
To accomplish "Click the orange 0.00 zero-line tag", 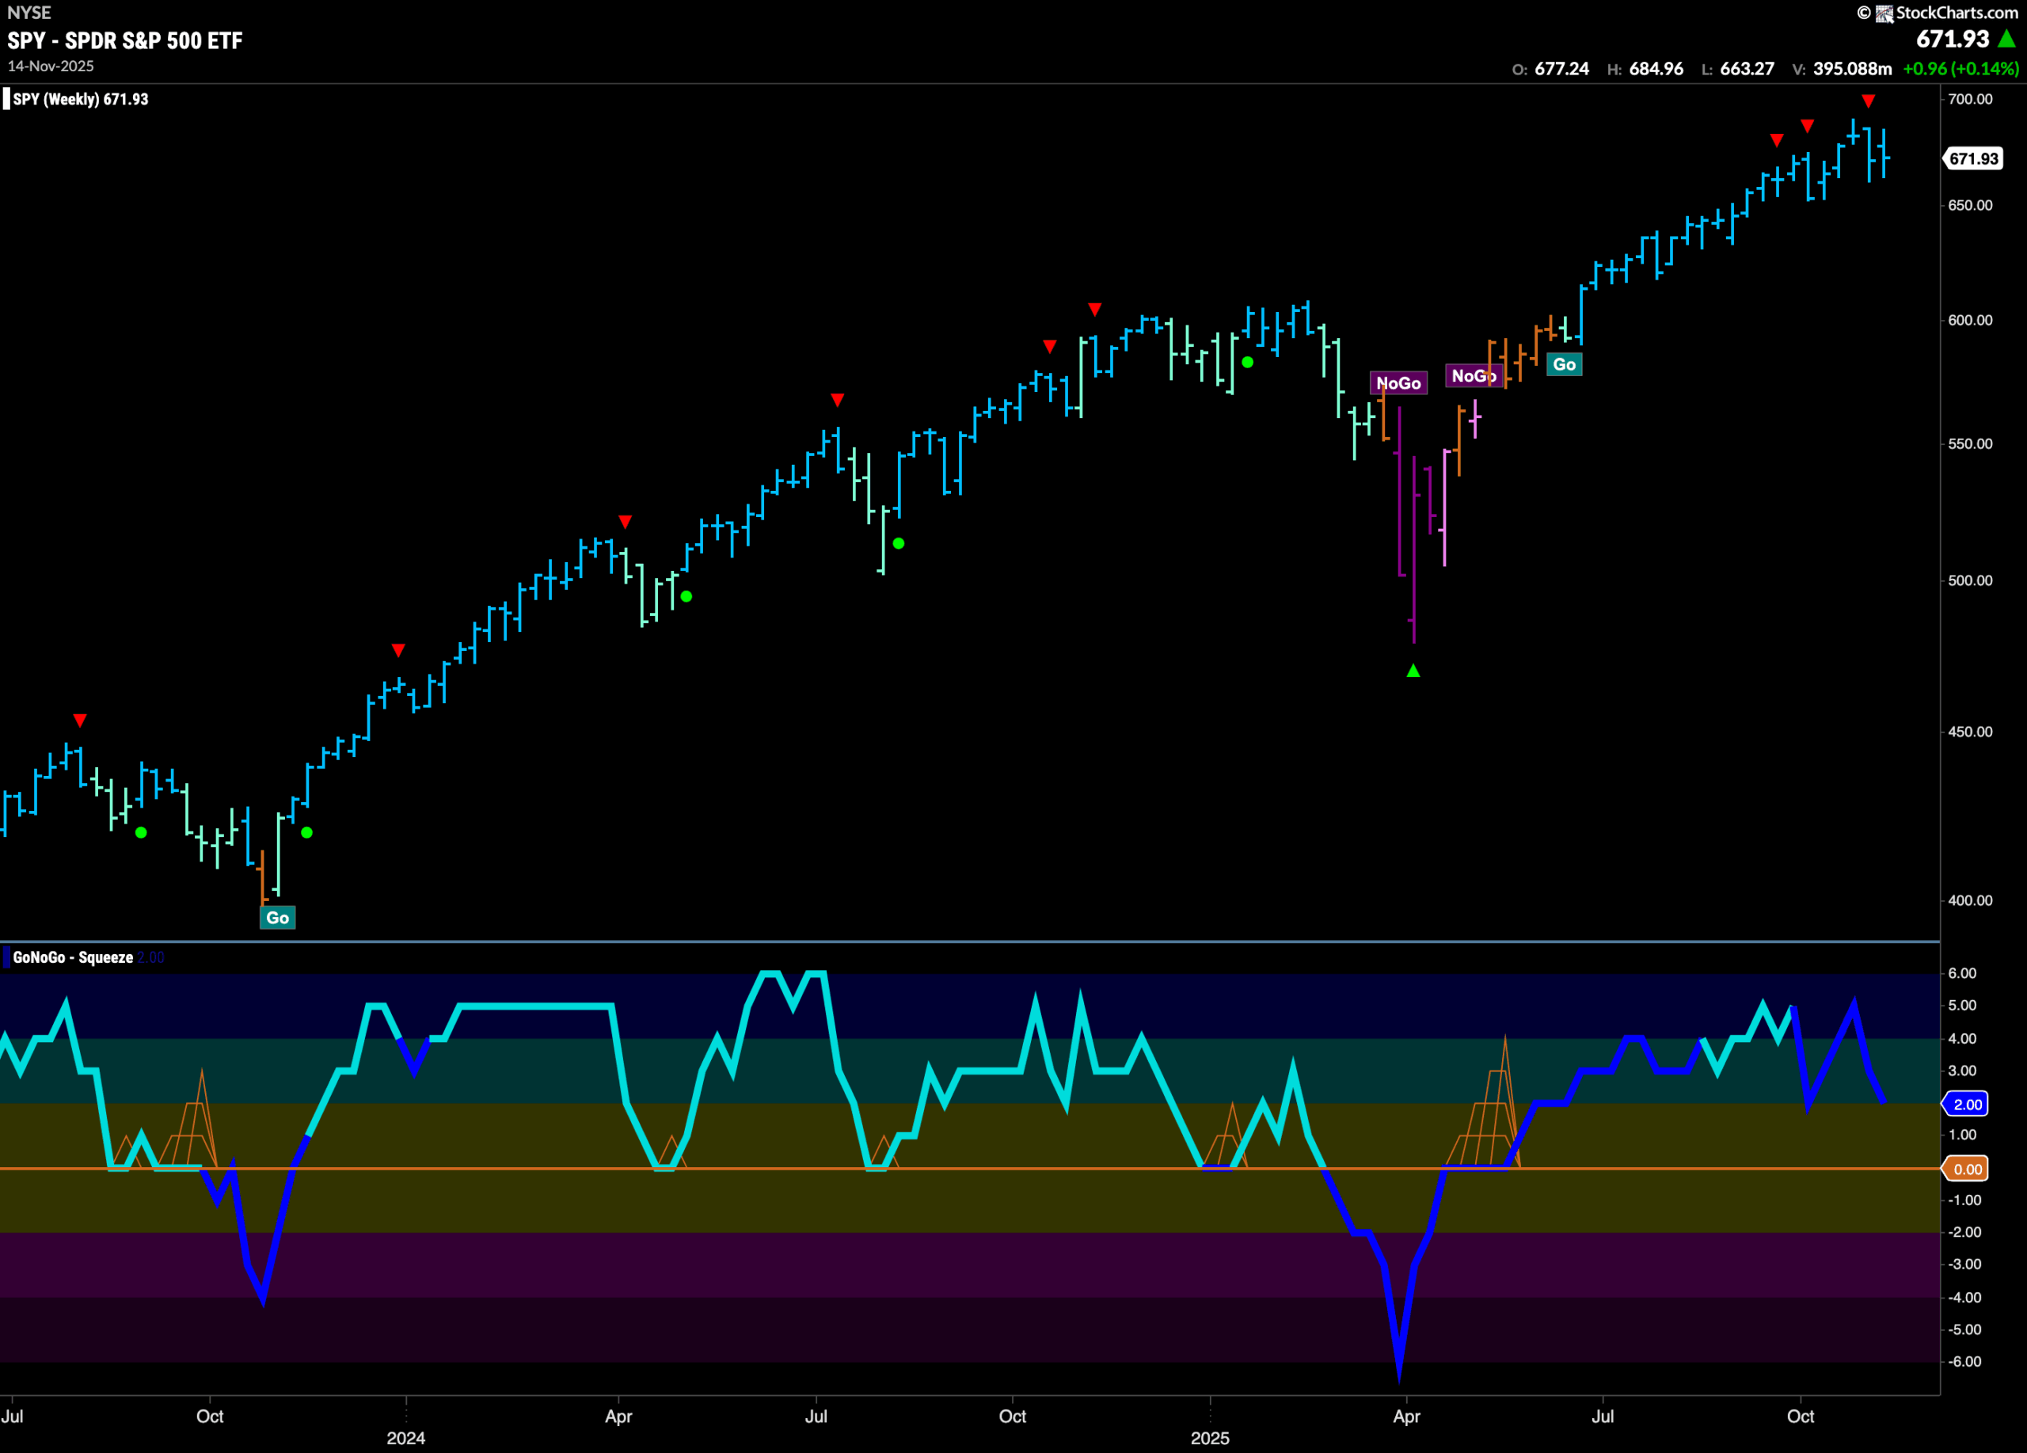I will (x=1966, y=1169).
